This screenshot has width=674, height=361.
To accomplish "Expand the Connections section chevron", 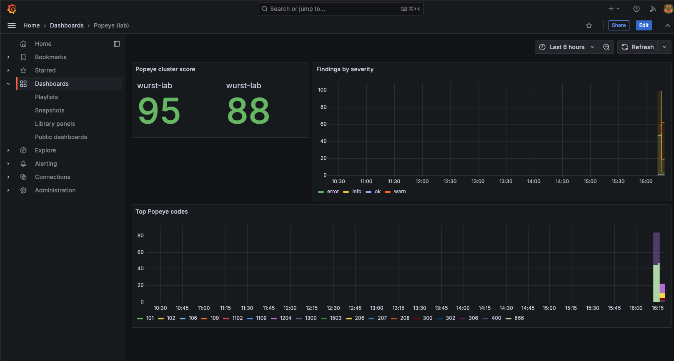I will pyautogui.click(x=8, y=177).
